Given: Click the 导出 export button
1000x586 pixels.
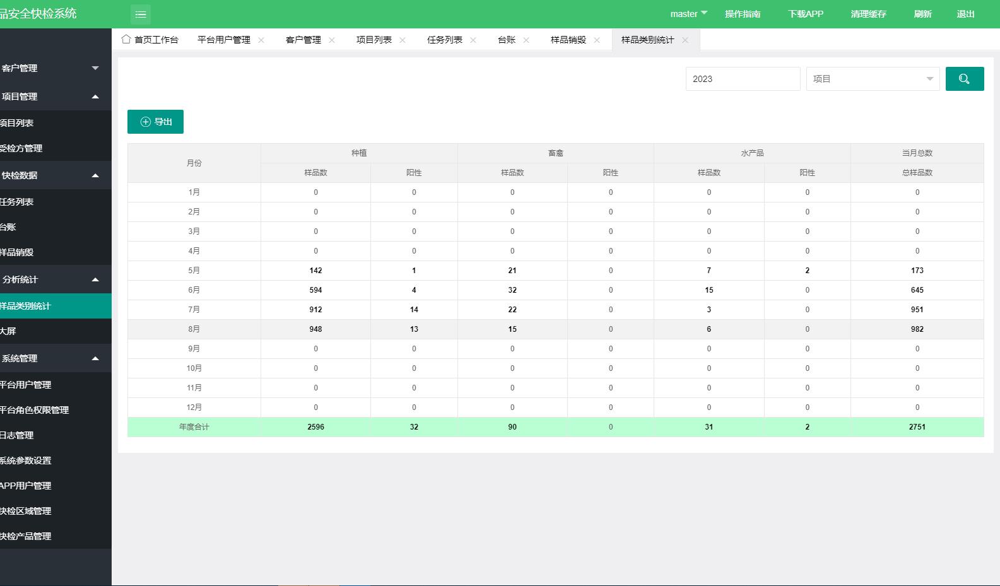Looking at the screenshot, I should [x=155, y=122].
